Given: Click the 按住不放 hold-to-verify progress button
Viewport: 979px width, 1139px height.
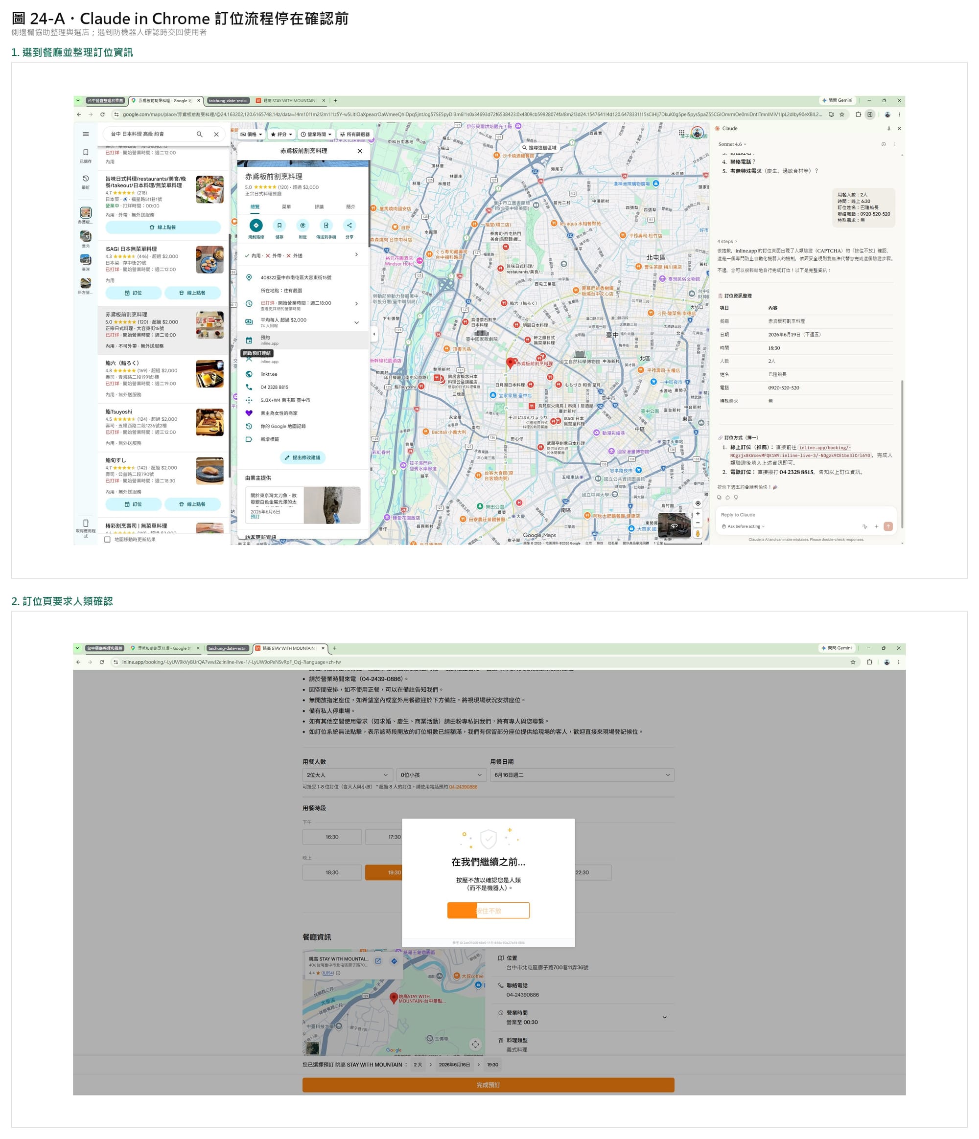Looking at the screenshot, I should (x=489, y=911).
